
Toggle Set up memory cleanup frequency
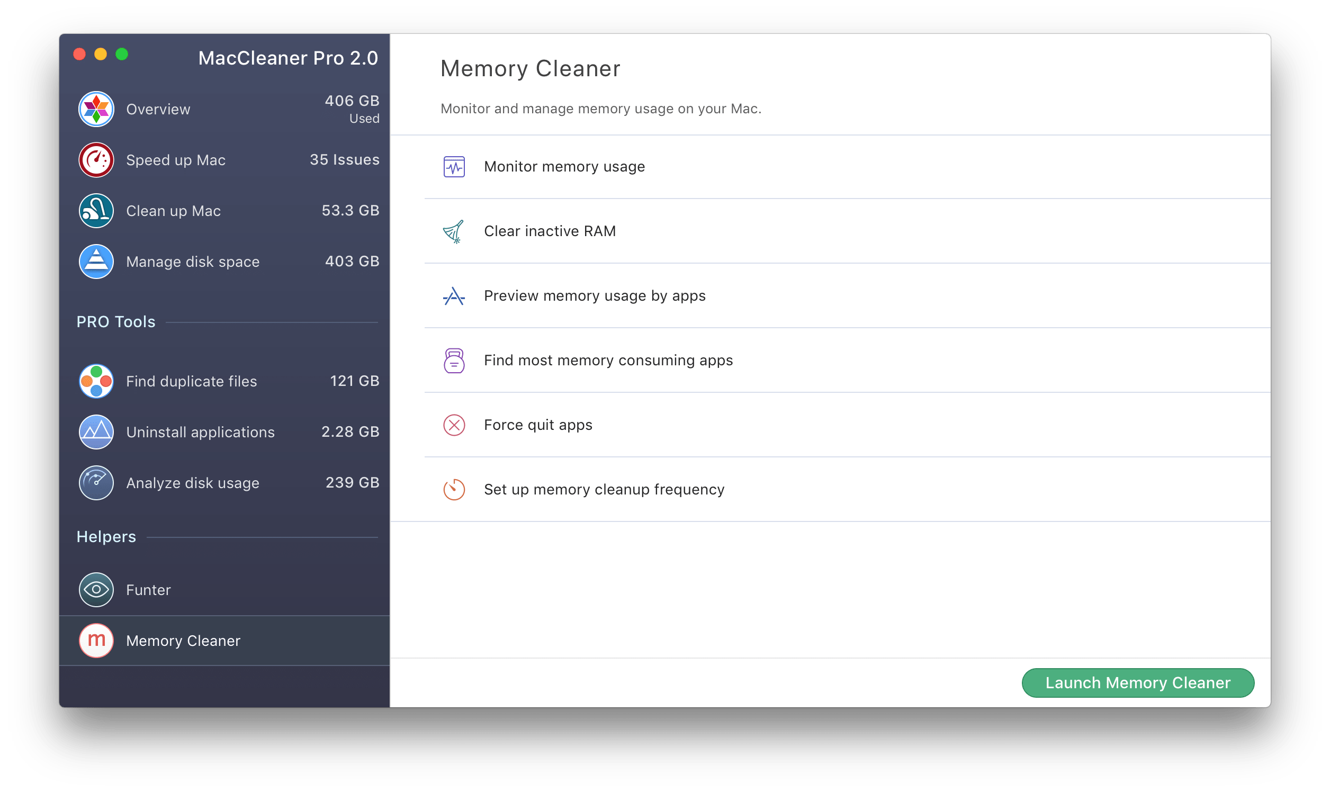click(603, 489)
